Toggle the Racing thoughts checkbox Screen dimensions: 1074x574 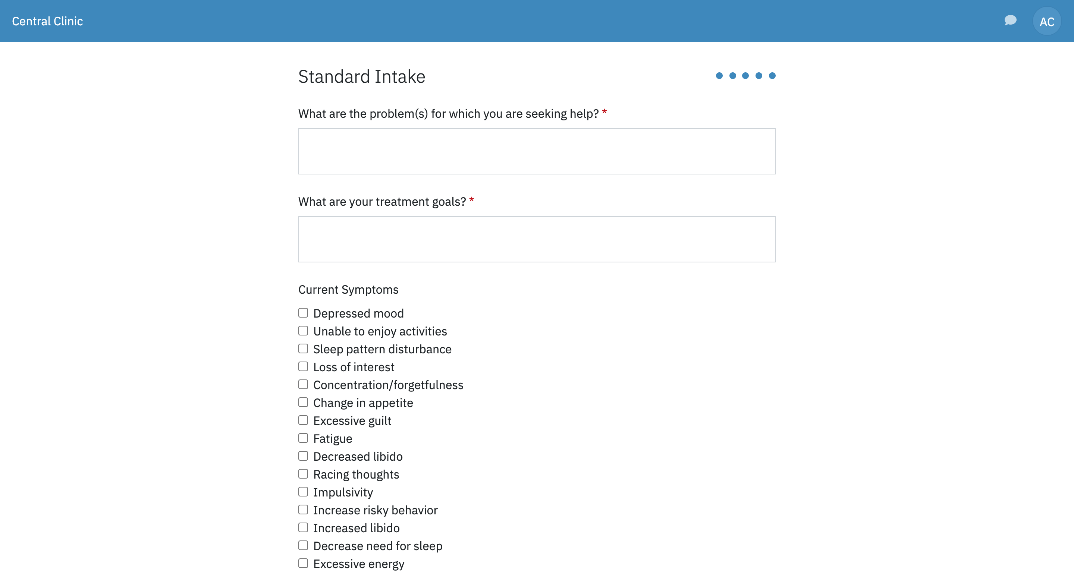[303, 474]
